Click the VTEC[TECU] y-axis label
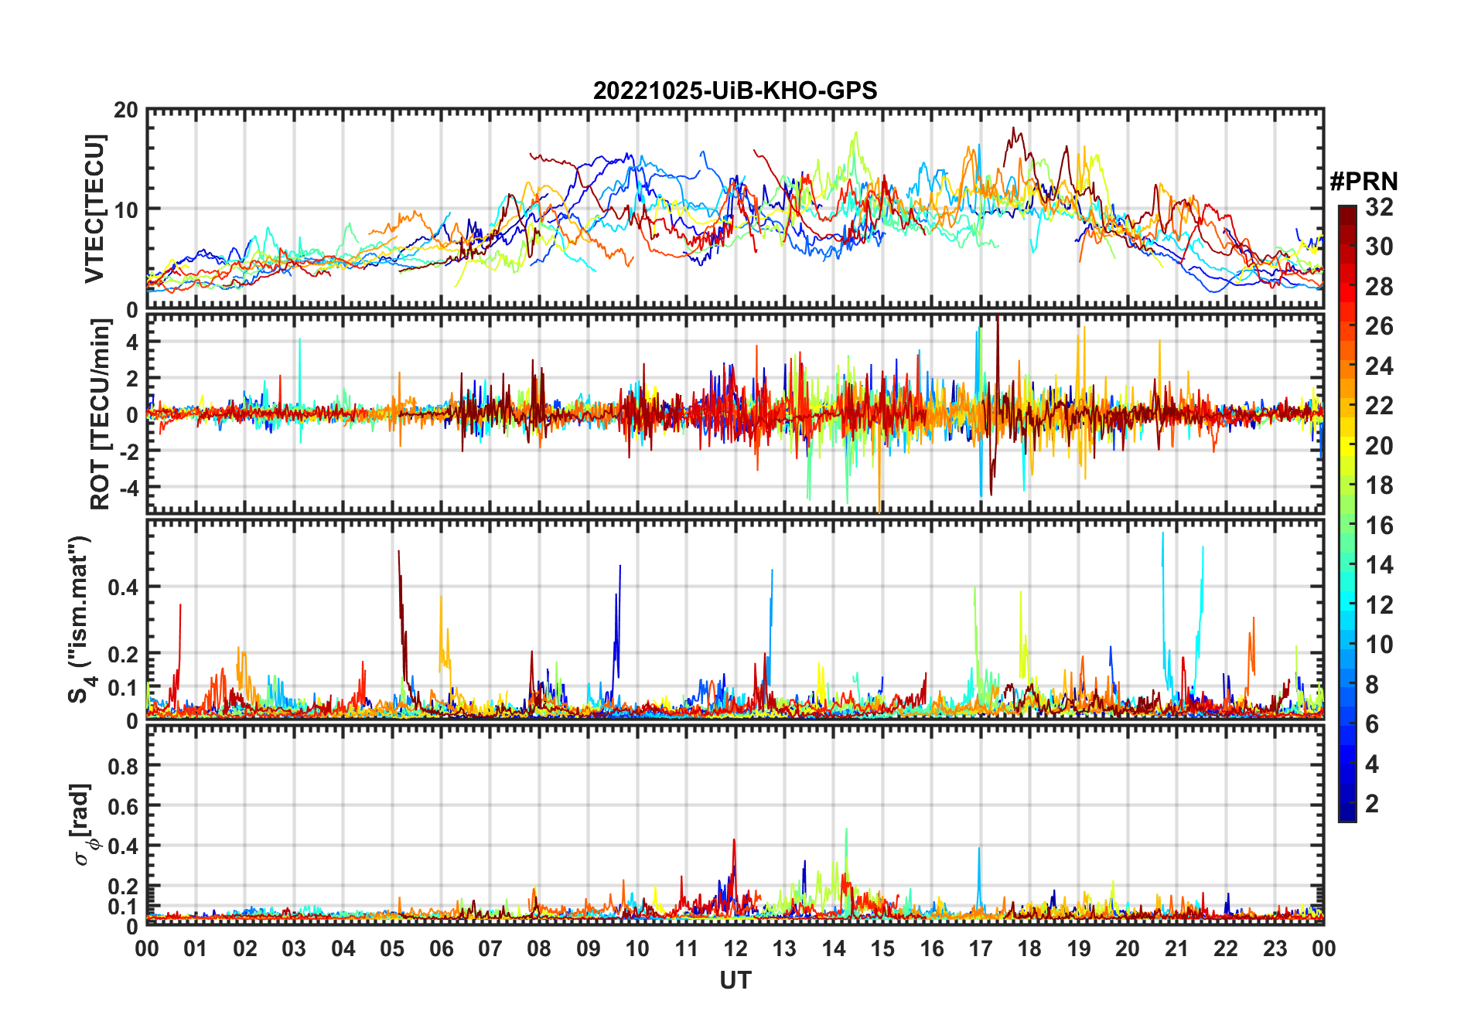 tap(94, 209)
